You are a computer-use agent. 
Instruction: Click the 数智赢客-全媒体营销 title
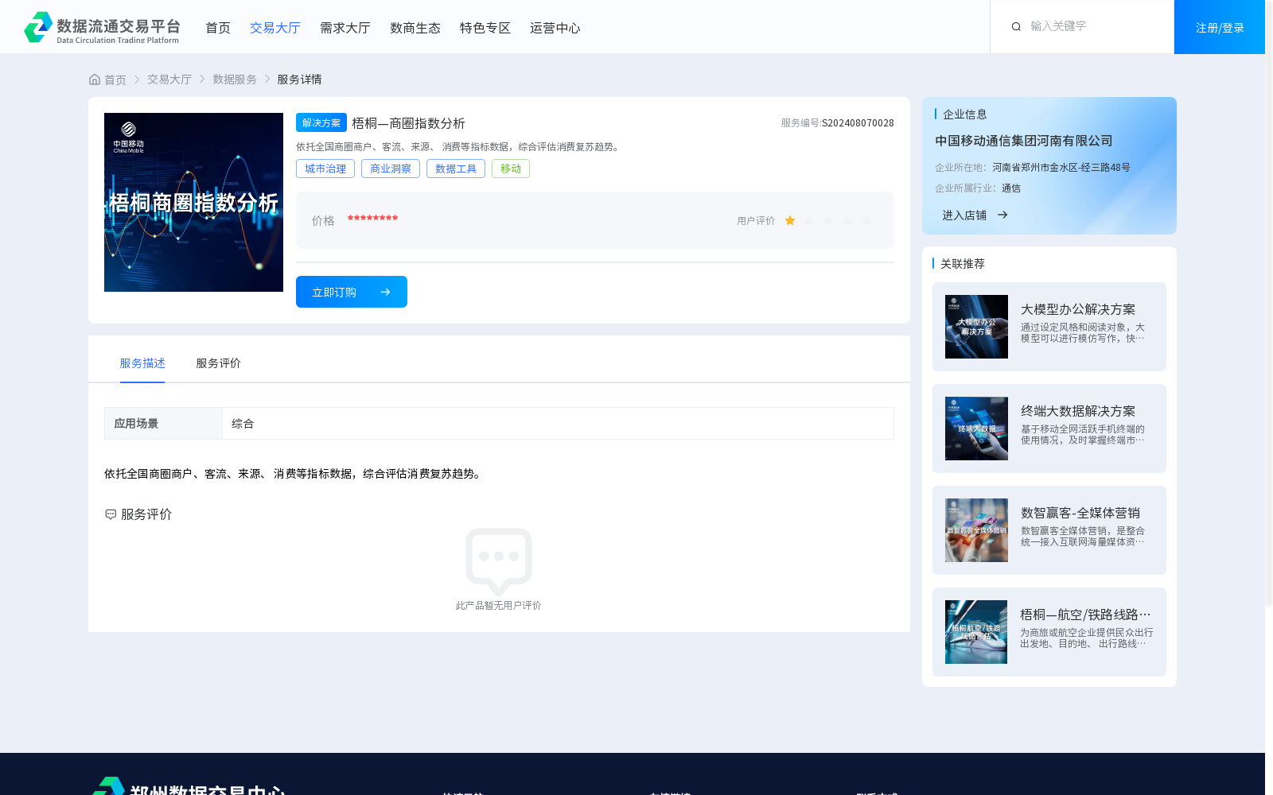tap(1080, 513)
